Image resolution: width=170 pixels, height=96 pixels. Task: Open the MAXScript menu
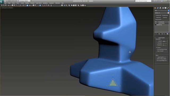57,3
